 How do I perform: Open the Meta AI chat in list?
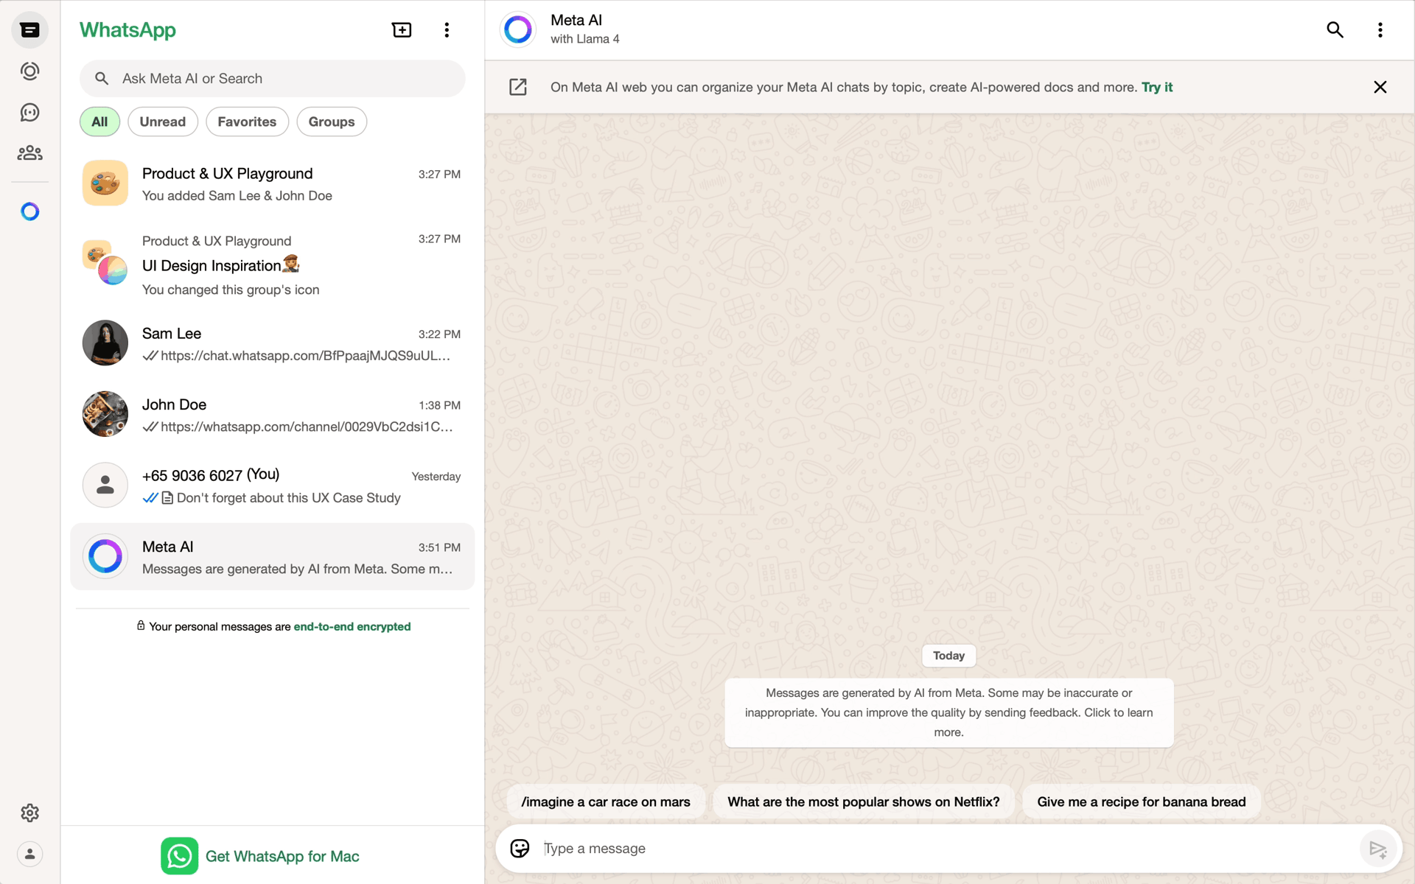coord(273,557)
